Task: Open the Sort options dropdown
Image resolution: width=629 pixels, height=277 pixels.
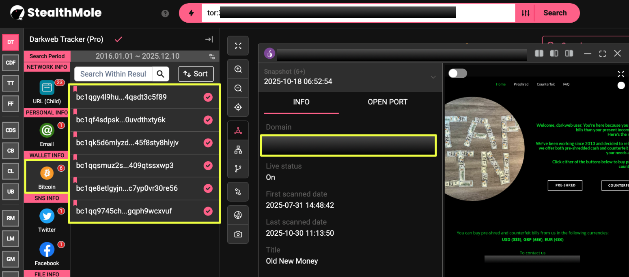Action: coord(196,74)
